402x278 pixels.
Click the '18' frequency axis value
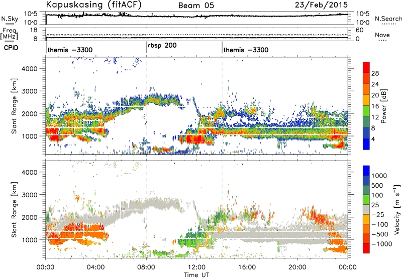[33, 30]
